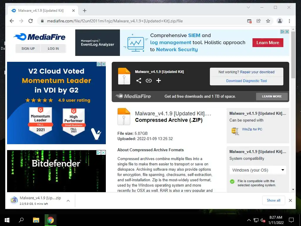Click the blocked pop-ups address bar icon
Screen dimensions: 301x226
pos(249,21)
